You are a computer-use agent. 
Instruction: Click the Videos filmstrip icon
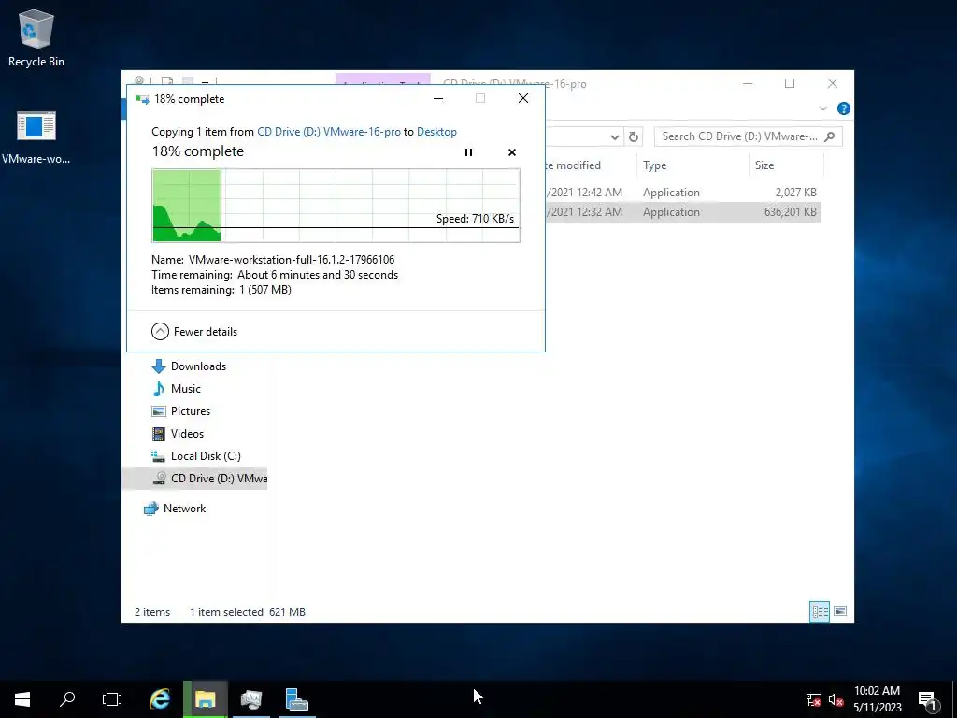tap(159, 434)
